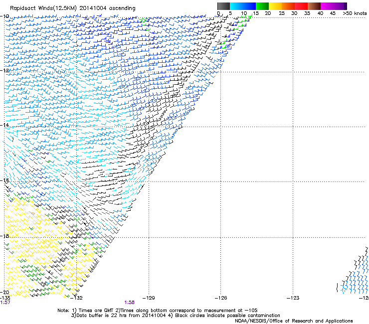Click the '-132' longitude axis label

point(77,298)
